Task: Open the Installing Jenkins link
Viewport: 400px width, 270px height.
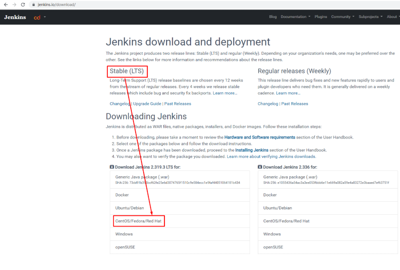Action: click(252, 150)
